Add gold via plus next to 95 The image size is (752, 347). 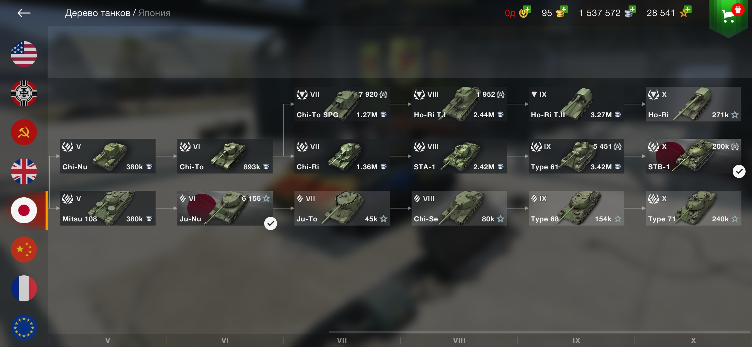coord(564,9)
